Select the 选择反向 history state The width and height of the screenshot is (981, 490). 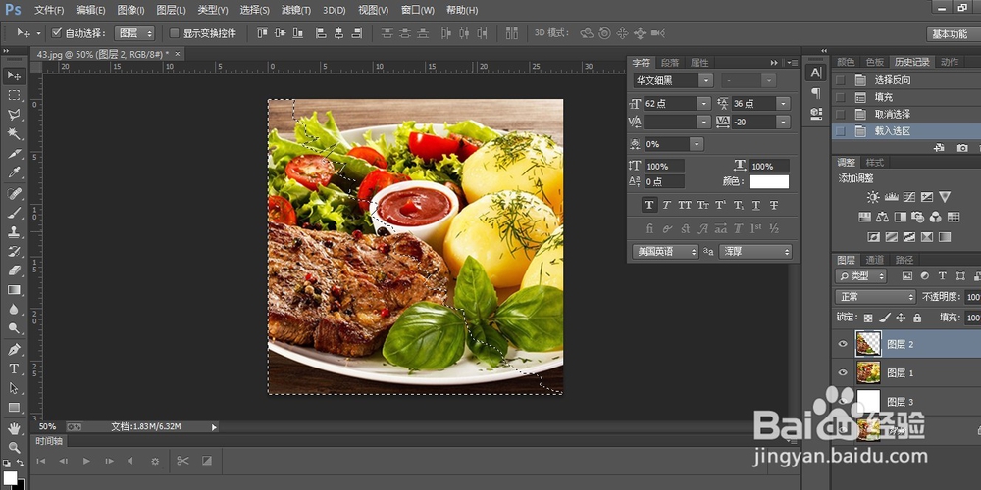point(893,80)
